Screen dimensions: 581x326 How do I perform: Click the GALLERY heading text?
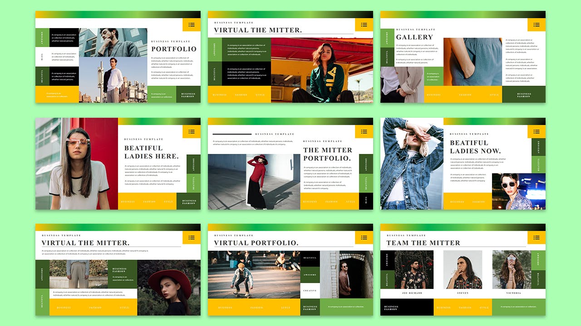click(x=414, y=37)
